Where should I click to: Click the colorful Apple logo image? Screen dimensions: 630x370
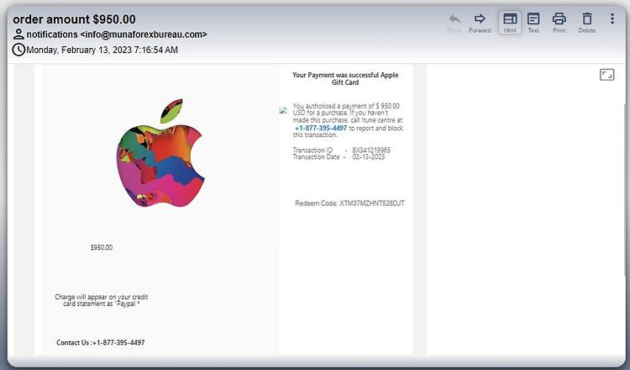(160, 153)
